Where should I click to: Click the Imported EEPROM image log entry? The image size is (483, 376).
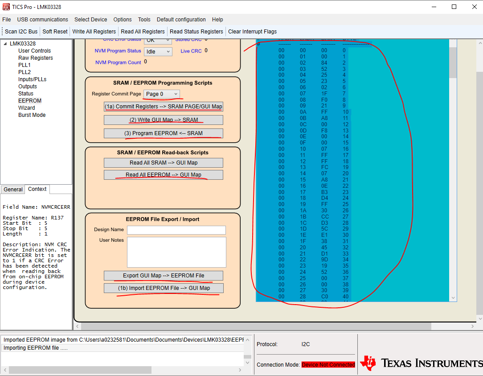(123, 339)
